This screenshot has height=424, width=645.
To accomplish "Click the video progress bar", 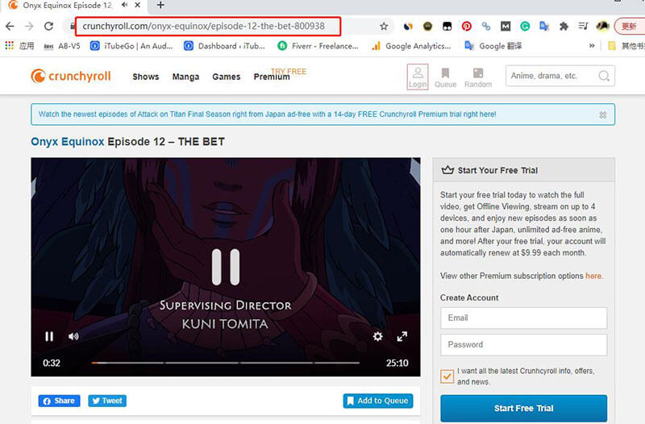I will coord(226,363).
